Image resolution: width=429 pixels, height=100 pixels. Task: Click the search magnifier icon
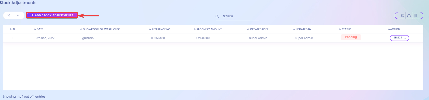[217, 16]
